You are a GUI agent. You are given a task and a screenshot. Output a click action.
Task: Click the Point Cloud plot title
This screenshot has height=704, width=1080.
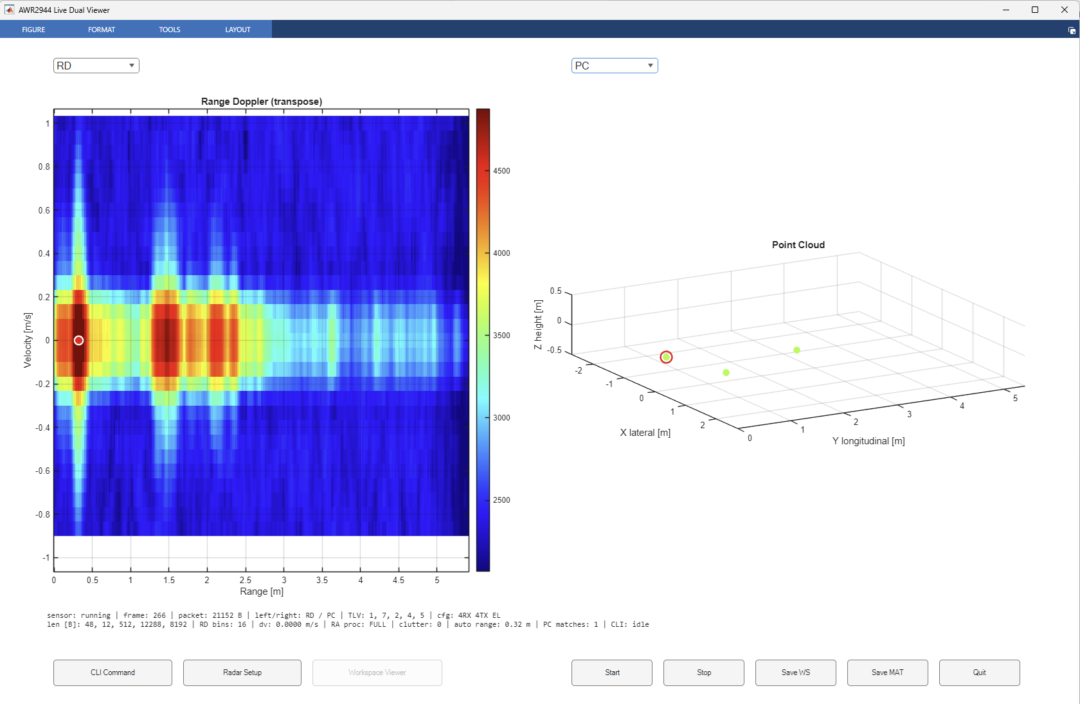[798, 245]
